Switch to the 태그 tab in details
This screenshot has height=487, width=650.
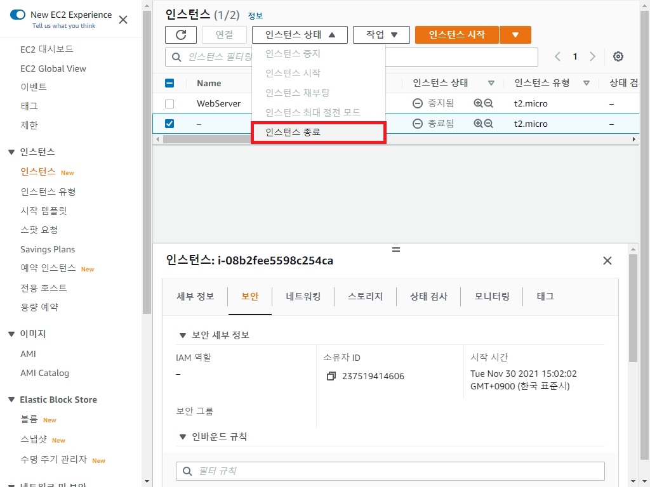pos(545,297)
